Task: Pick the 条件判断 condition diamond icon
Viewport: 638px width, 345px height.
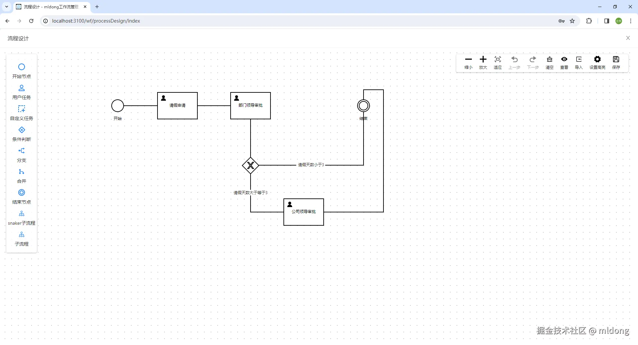Action: 22,130
